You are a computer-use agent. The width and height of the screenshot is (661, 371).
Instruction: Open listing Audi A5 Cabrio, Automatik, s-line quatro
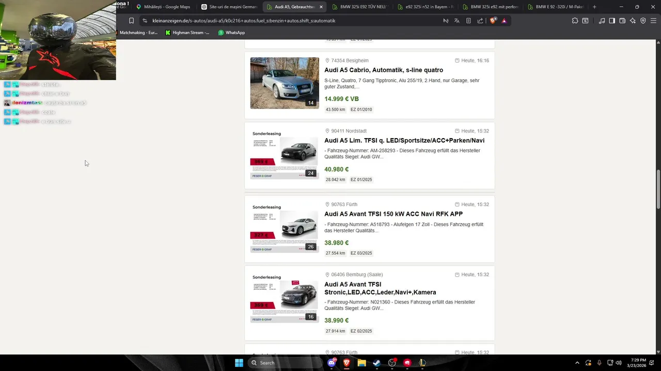[x=384, y=70]
